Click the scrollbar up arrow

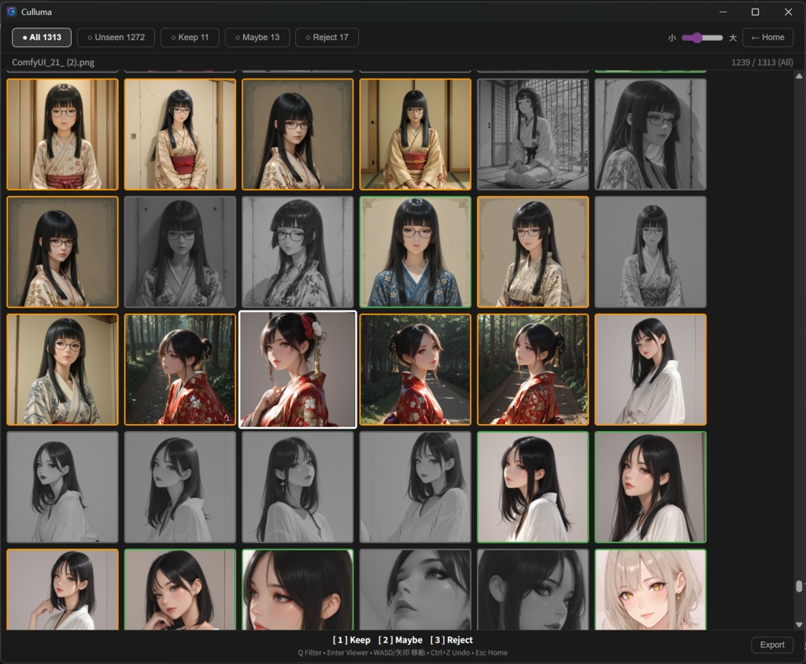point(799,76)
